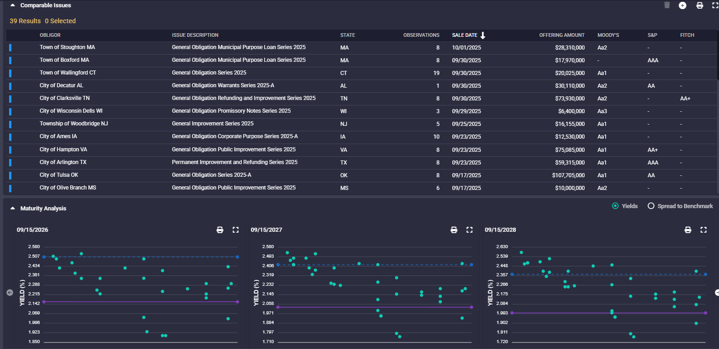Collapse the Comparable Issues section

[x=13, y=5]
